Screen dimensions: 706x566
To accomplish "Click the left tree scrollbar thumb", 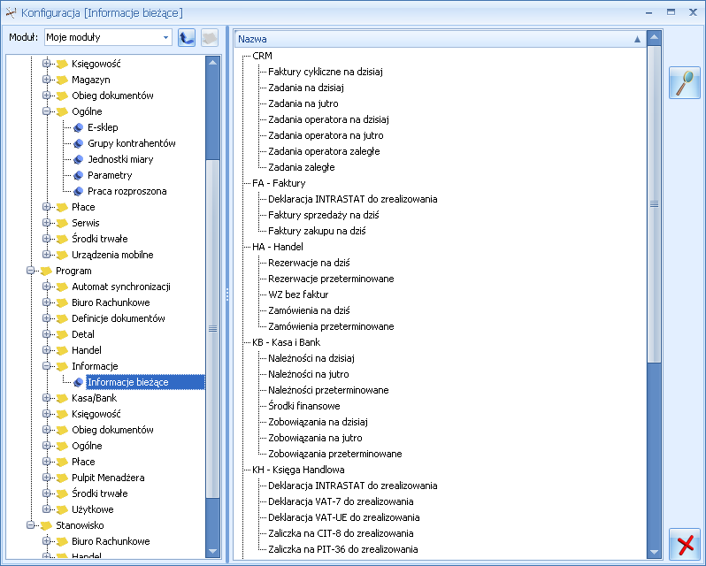I will click(x=213, y=329).
